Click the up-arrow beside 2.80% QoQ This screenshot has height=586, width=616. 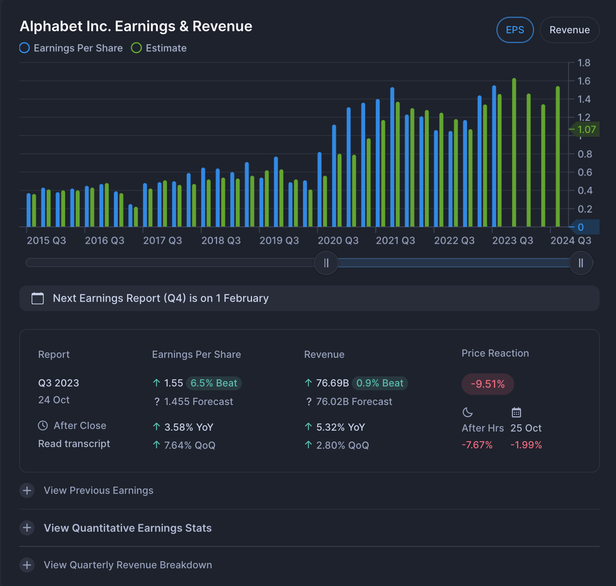click(308, 445)
